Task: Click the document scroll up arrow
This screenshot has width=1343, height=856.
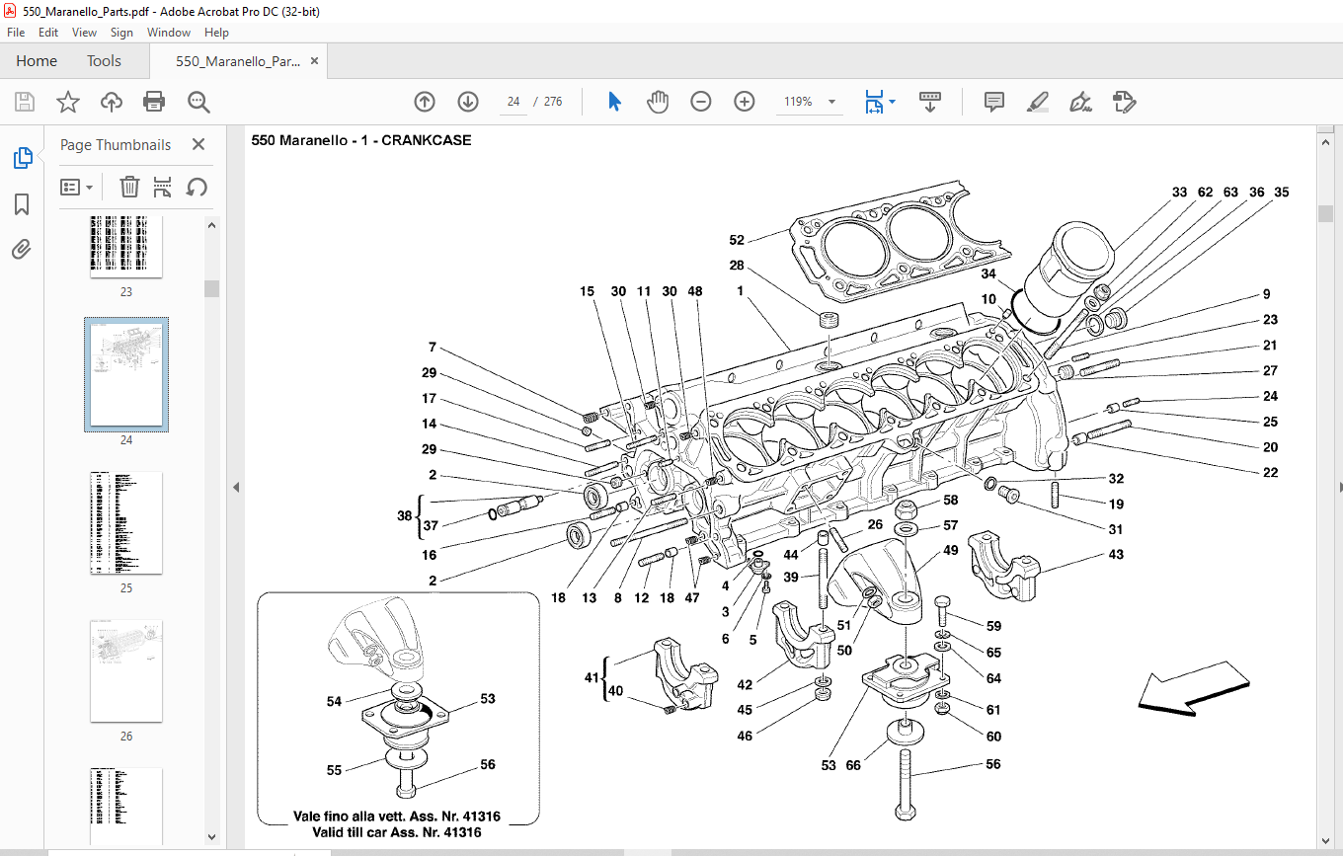Action: click(x=1325, y=143)
